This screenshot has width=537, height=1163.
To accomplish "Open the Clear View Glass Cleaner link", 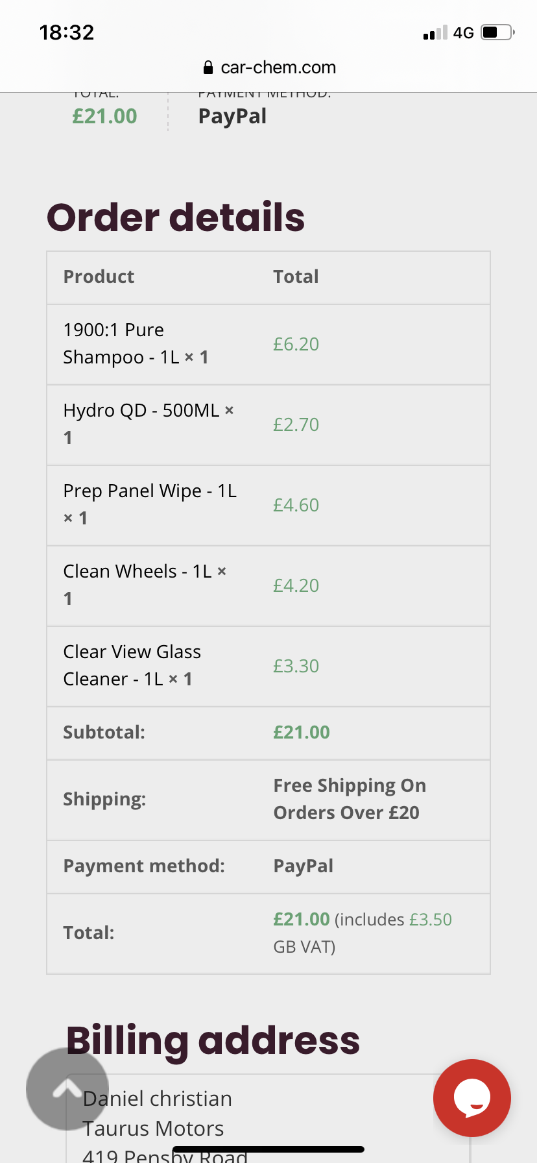I will coord(132,665).
